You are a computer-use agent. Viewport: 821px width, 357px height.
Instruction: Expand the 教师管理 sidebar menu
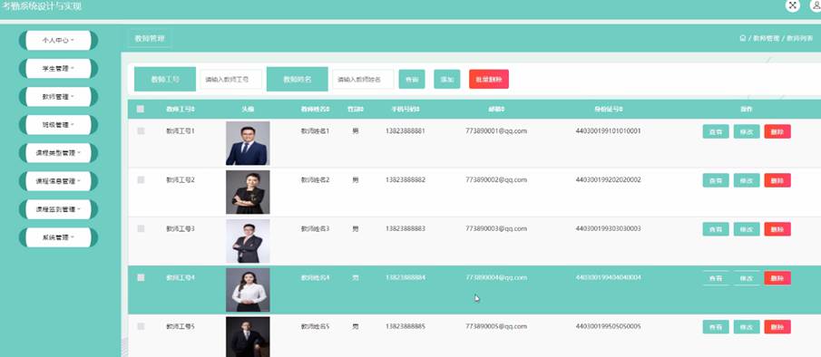tap(58, 97)
